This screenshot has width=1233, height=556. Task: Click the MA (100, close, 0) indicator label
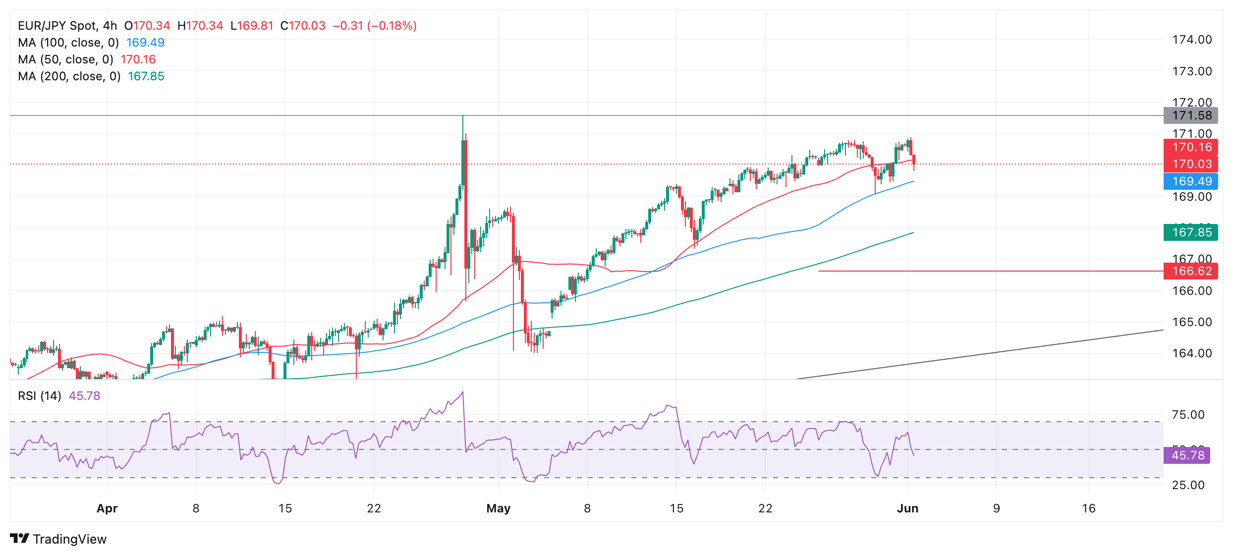[x=68, y=43]
